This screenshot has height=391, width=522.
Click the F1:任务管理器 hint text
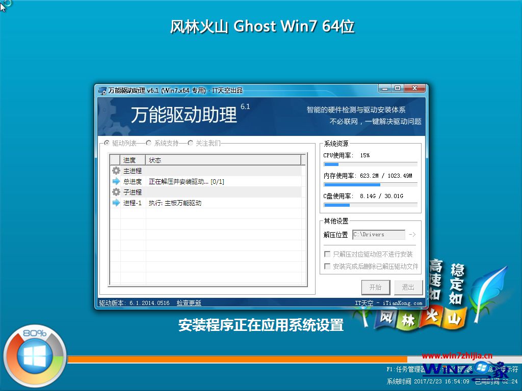[406, 369]
